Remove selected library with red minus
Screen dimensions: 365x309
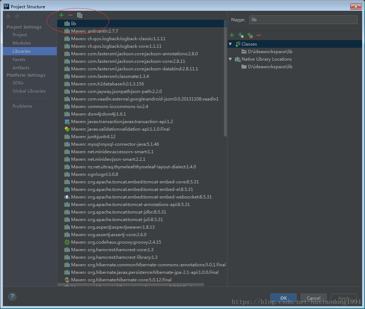point(70,15)
